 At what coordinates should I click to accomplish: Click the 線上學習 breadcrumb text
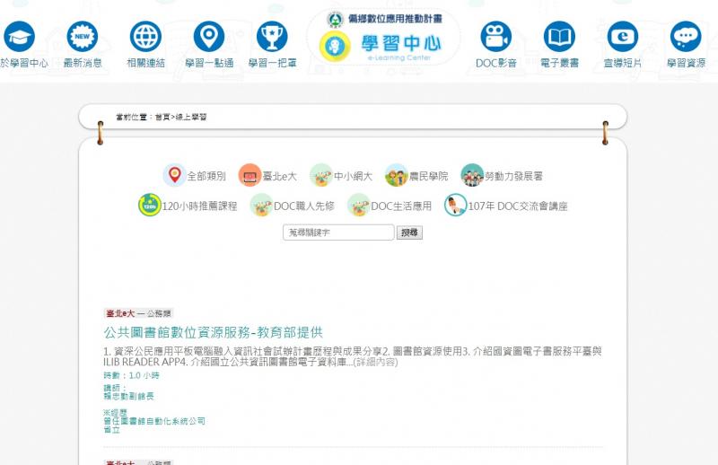(x=191, y=117)
